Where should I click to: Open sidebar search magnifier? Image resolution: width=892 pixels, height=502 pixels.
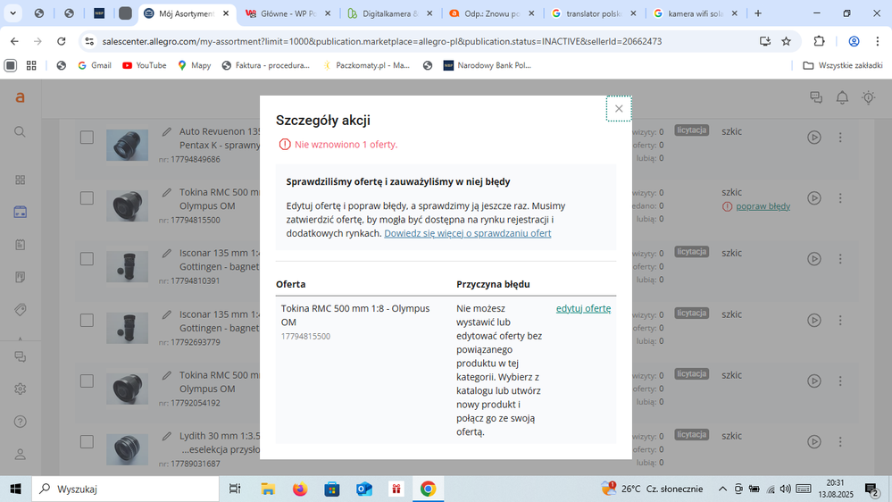tap(20, 132)
